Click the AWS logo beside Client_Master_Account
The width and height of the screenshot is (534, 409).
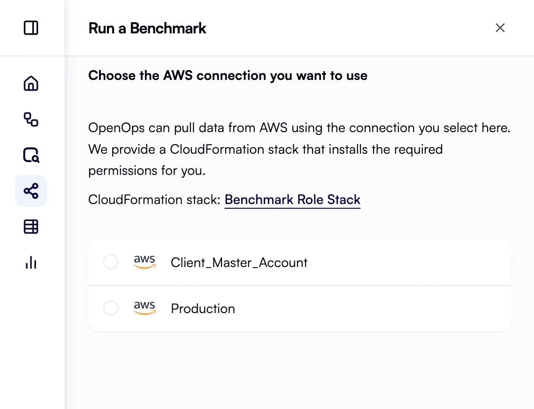coord(145,262)
